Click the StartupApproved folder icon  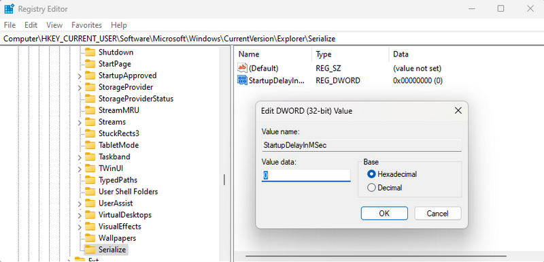click(90, 76)
